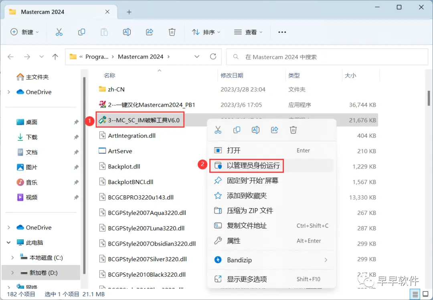Click Copy icon in context menu
Viewport: 433px width, 300px height.
pos(237,130)
